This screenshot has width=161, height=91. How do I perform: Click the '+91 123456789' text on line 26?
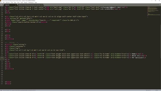pyautogui.click(x=107, y=9)
